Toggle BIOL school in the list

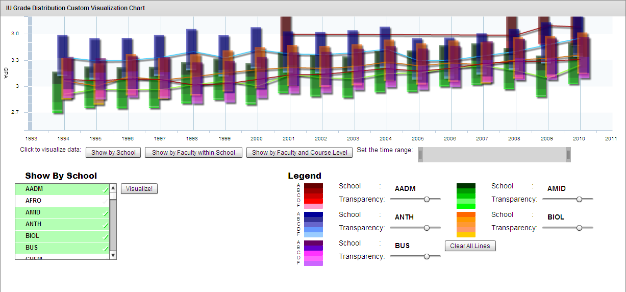click(62, 236)
